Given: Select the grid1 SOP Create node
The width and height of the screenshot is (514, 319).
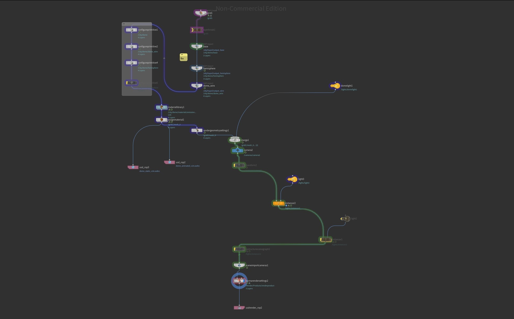Looking at the screenshot, I should [x=201, y=13].
